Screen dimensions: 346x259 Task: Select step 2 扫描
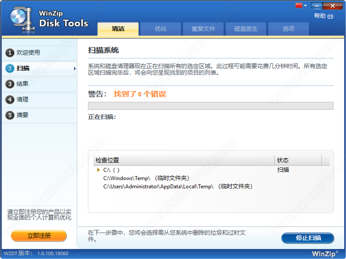point(40,69)
